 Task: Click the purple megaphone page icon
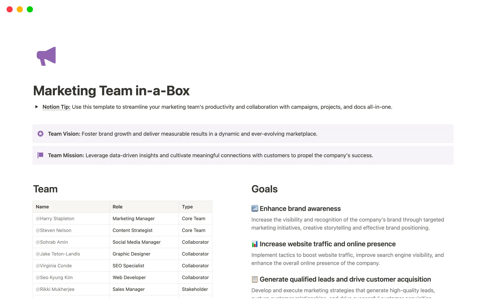pyautogui.click(x=46, y=56)
